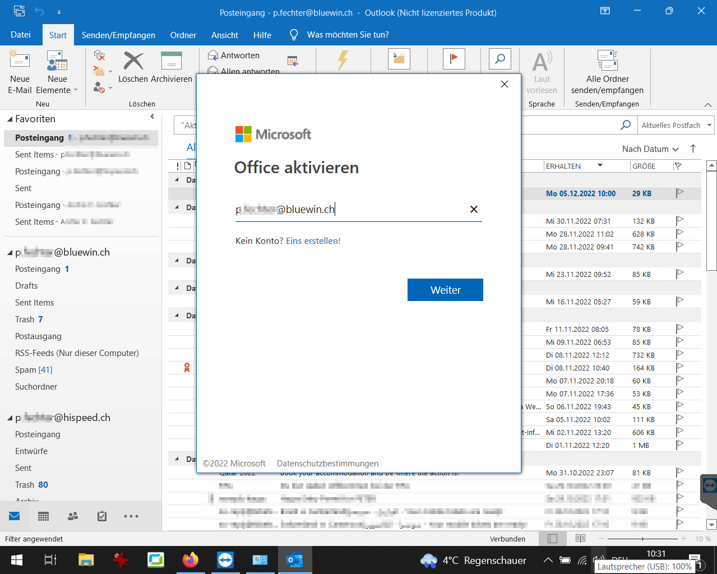
Task: Collapse the bluewin.ch account tree
Action: 10,253
